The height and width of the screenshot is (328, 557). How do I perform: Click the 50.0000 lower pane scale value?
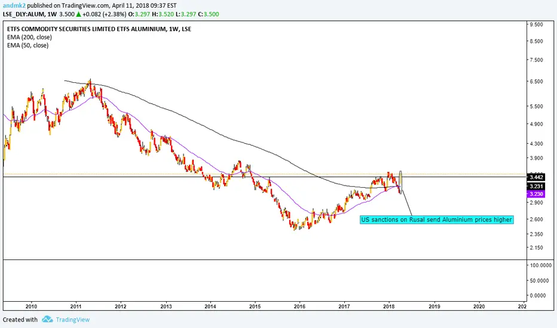point(540,280)
